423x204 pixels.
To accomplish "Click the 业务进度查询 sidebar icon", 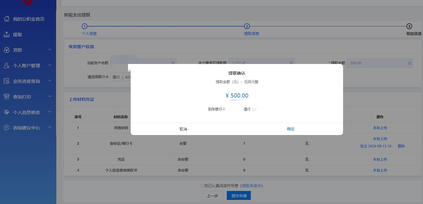I will point(6,81).
